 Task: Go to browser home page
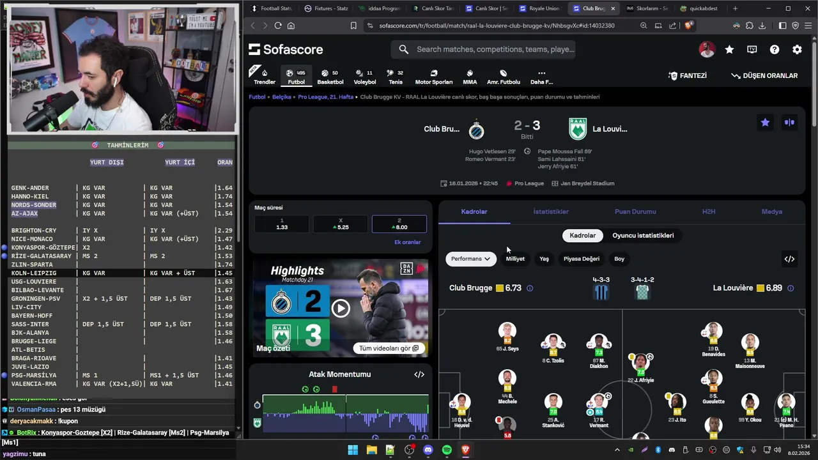(x=291, y=26)
